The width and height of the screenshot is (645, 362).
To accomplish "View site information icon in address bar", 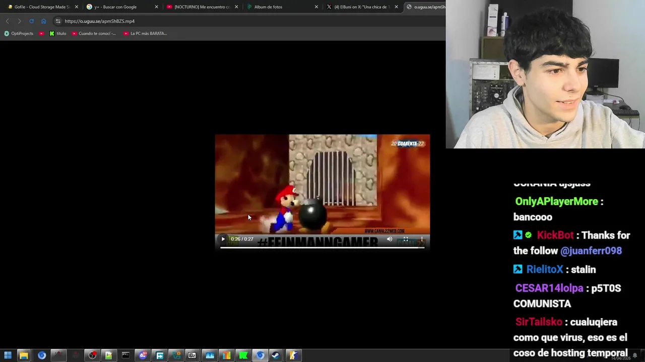I will (58, 21).
